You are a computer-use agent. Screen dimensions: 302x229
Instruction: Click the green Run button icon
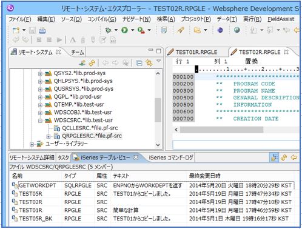click(x=125, y=30)
